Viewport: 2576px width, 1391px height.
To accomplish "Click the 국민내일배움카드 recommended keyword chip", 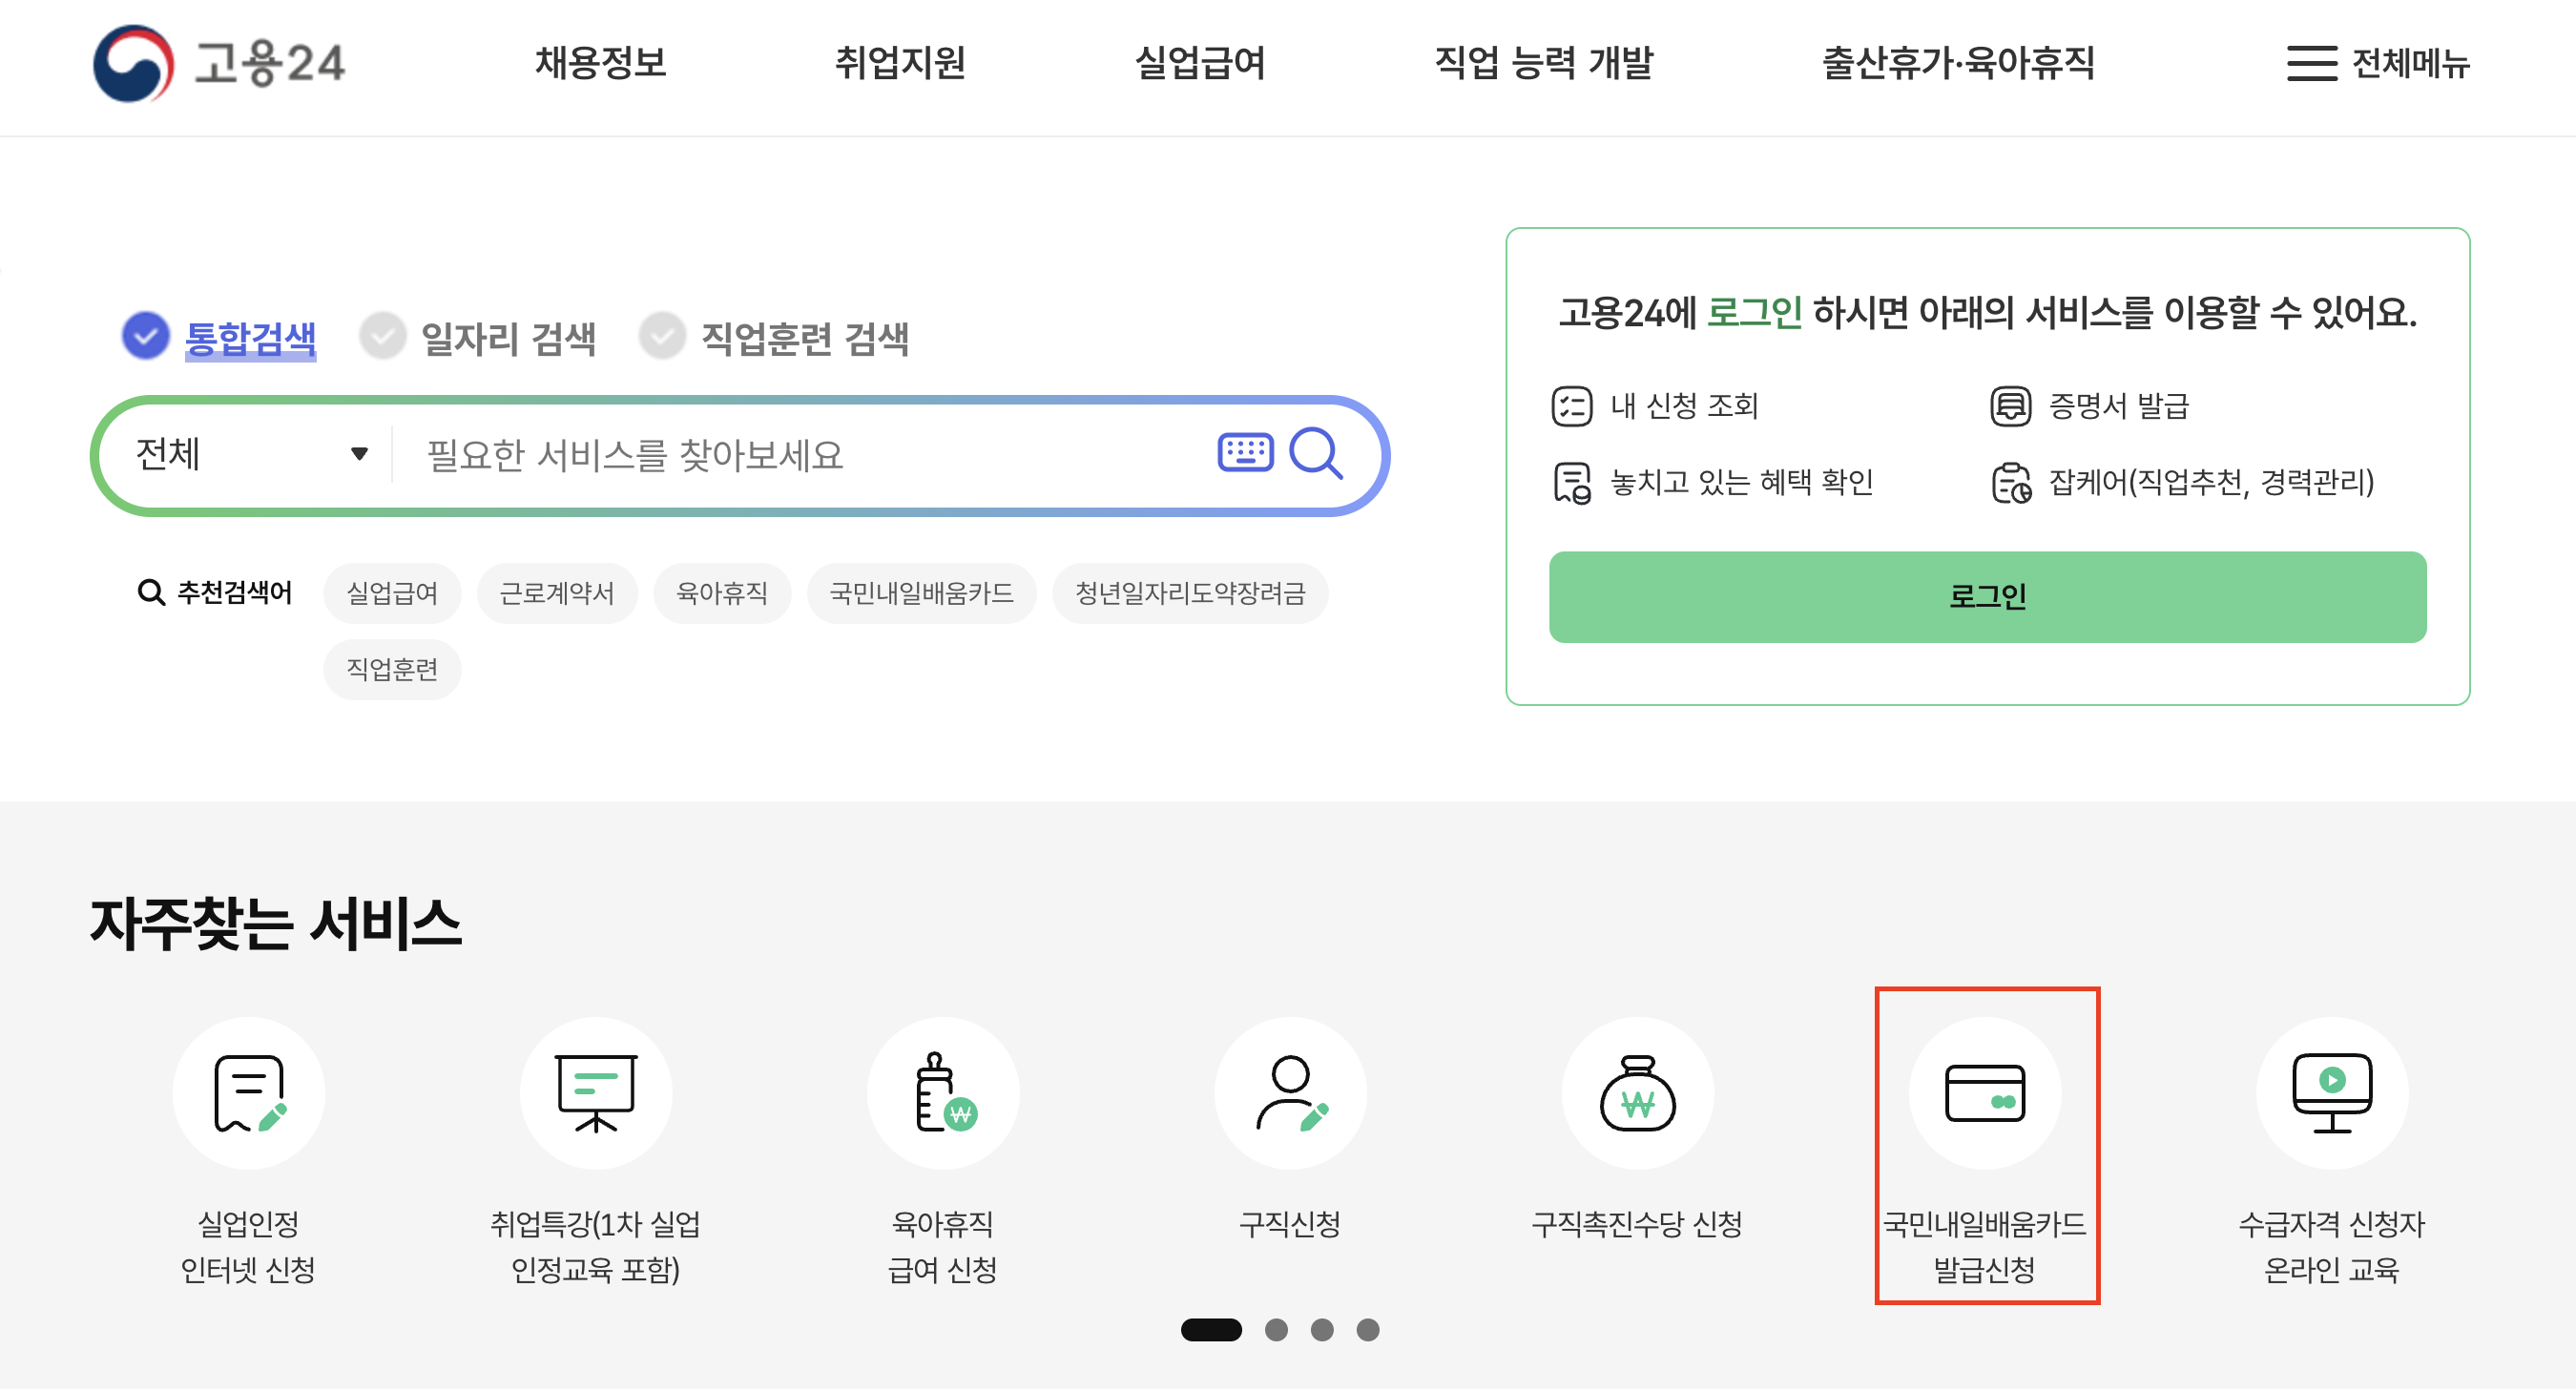I will (x=920, y=594).
